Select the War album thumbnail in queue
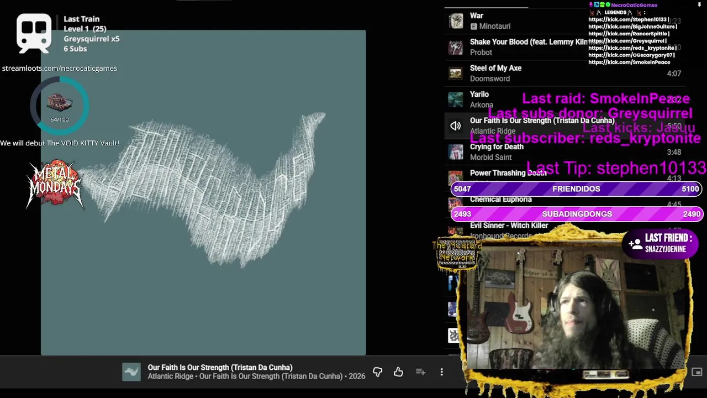 456,21
